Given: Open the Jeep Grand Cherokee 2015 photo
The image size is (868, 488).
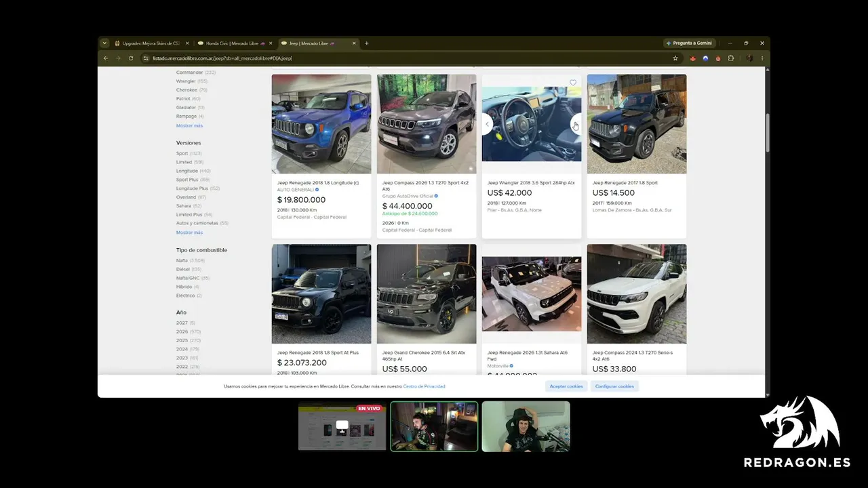Looking at the screenshot, I should coord(427,294).
